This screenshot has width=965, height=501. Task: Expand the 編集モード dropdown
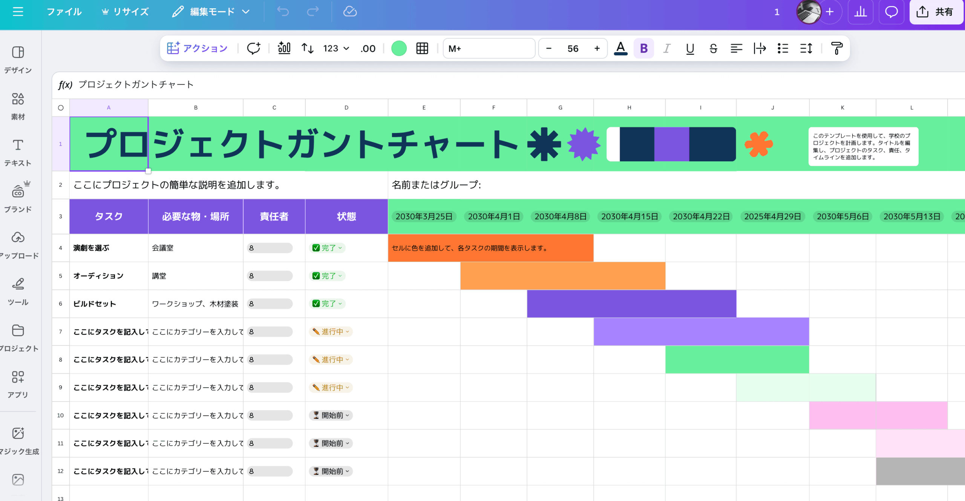click(211, 12)
